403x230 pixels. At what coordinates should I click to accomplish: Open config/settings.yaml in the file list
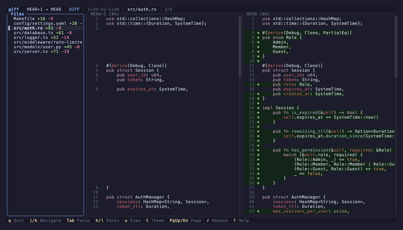tap(45, 23)
